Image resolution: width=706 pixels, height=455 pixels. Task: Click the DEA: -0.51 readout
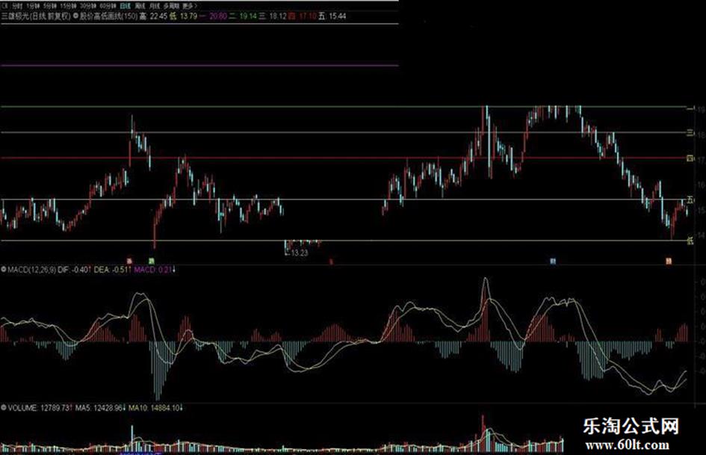tap(113, 270)
